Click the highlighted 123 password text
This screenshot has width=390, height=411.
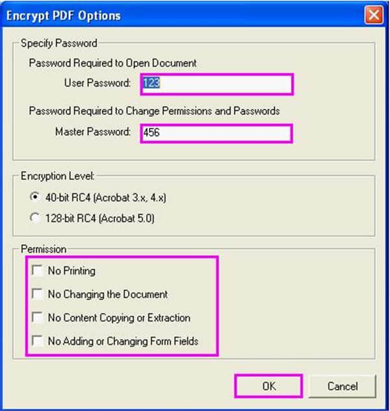point(151,84)
